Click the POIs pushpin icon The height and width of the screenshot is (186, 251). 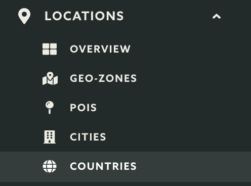50,108
